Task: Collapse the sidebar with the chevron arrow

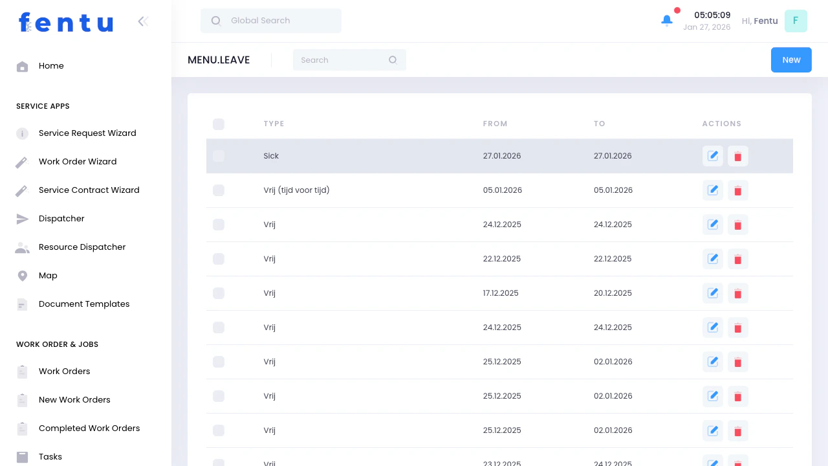Action: (x=142, y=21)
